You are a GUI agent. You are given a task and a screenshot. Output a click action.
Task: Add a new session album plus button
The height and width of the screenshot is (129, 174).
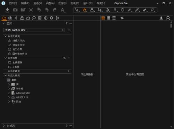64,58
